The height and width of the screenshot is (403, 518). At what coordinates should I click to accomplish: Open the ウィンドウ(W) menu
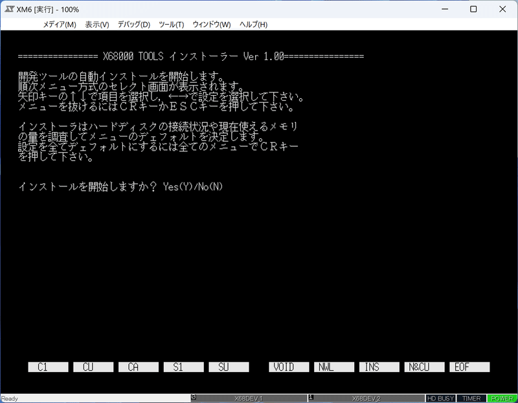(x=212, y=25)
